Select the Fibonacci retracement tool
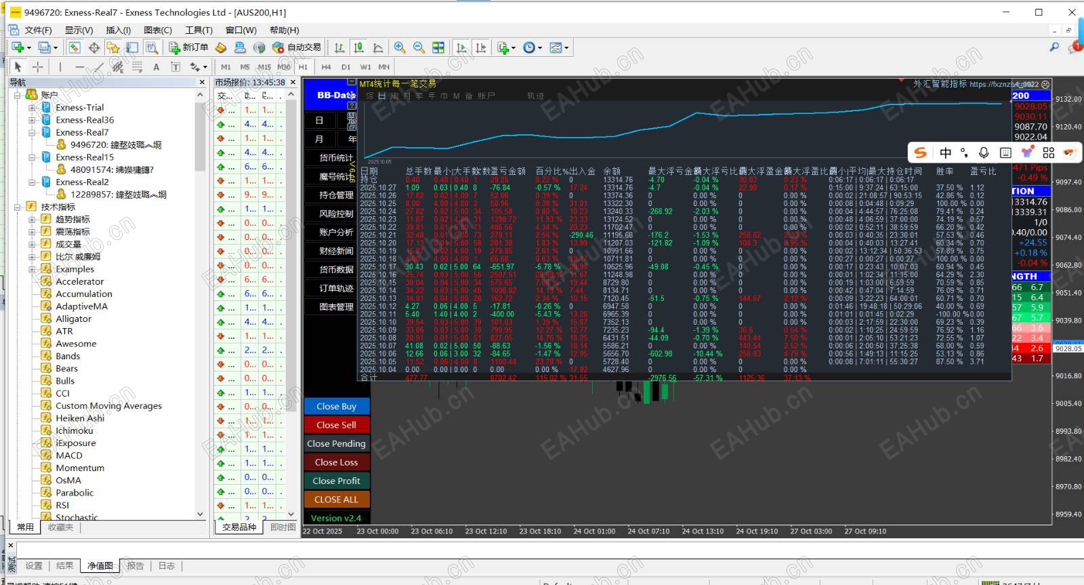This screenshot has width=1084, height=585. click(137, 66)
